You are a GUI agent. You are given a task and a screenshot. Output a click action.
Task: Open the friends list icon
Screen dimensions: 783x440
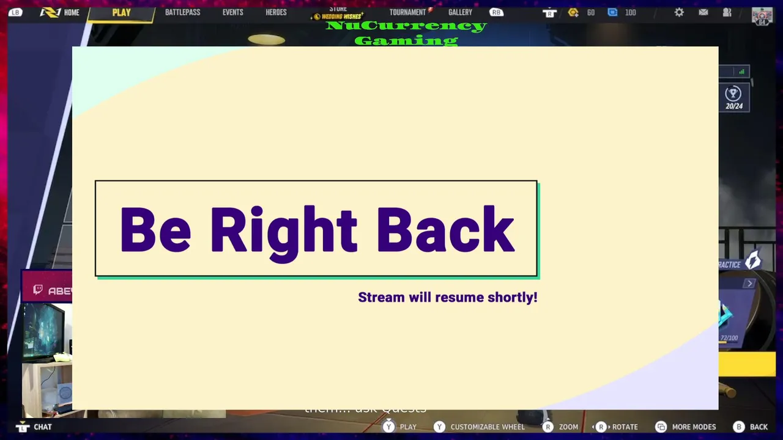pos(727,12)
